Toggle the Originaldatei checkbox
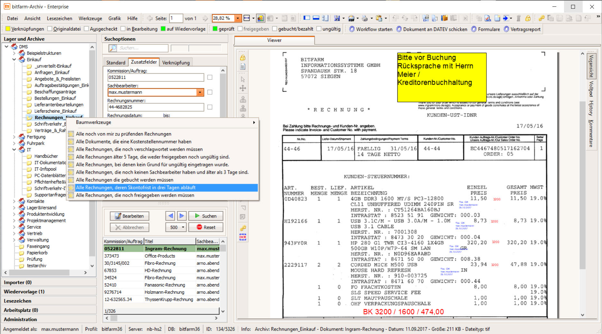602x334 pixels. (50, 29)
